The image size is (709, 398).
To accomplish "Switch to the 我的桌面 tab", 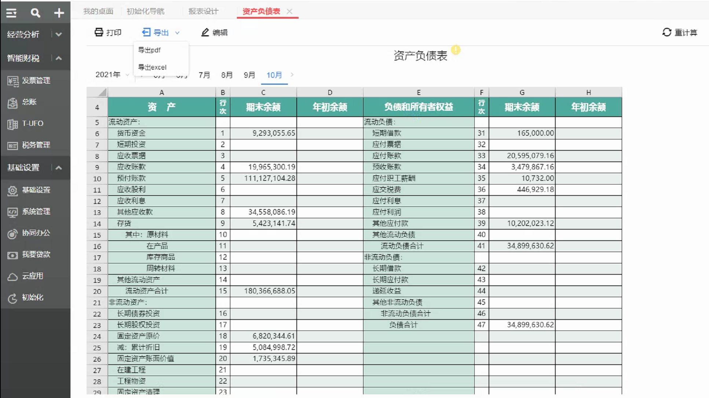I will (x=98, y=11).
